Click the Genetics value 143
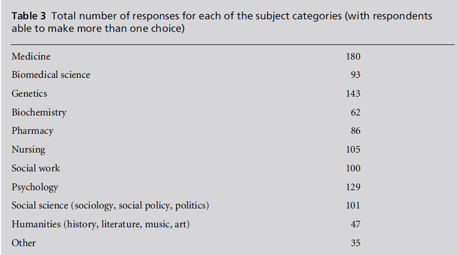This screenshot has height=255, width=458. tap(353, 94)
